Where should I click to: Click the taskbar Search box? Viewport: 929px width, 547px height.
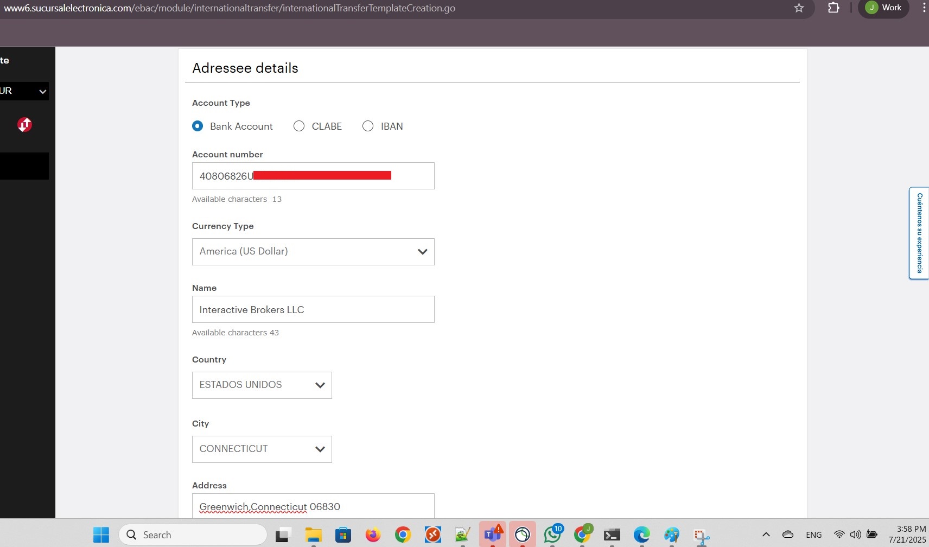[x=193, y=535]
